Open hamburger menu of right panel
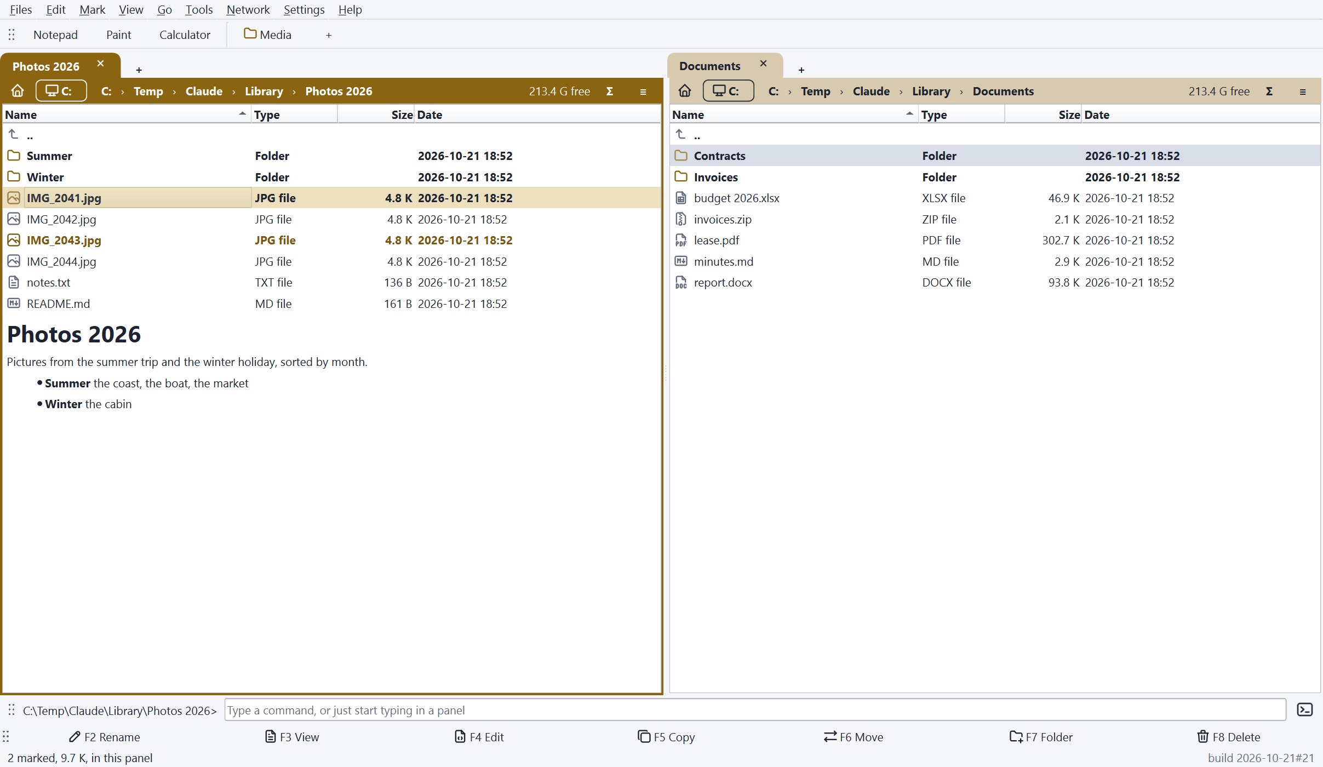The width and height of the screenshot is (1323, 767). pos(1303,91)
